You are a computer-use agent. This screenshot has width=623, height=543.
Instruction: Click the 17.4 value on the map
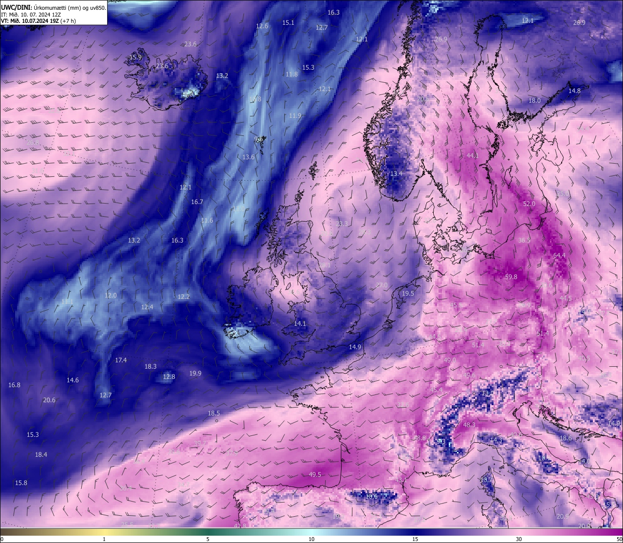(121, 360)
